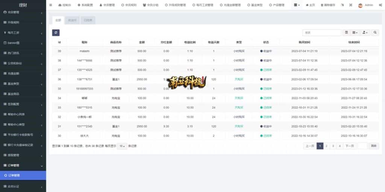Click the user icon beside sidebar 会员管理
Image resolution: width=385 pixels, height=192 pixels.
click(5, 12)
